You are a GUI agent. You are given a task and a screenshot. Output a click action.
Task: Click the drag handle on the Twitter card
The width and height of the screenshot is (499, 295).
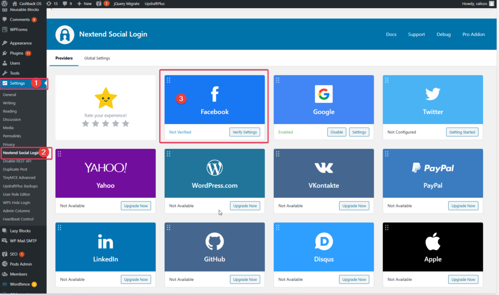point(386,80)
